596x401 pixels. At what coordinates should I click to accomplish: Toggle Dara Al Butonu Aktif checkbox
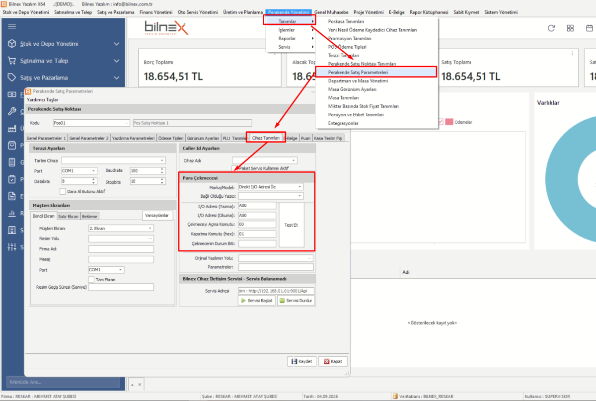pyautogui.click(x=63, y=191)
